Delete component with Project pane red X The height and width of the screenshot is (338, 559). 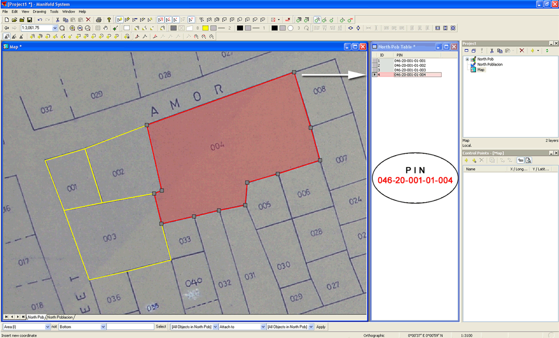[x=521, y=51]
